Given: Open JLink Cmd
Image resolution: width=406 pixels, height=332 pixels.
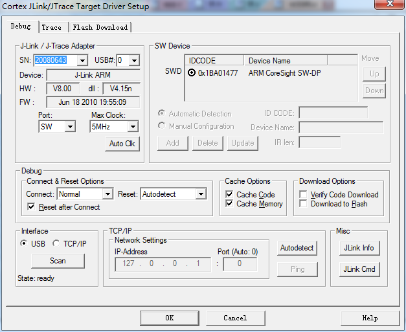Looking at the screenshot, I should point(359,269).
